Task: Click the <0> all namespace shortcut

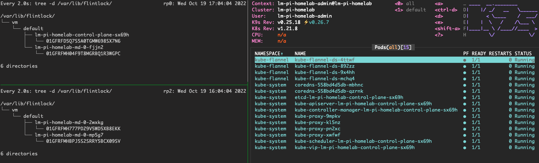Action: point(404,3)
